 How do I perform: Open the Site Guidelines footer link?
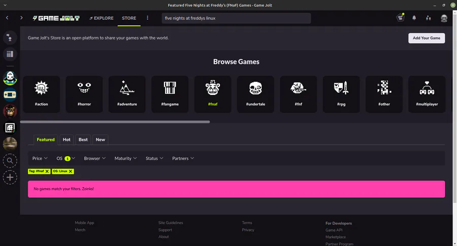[171, 223]
